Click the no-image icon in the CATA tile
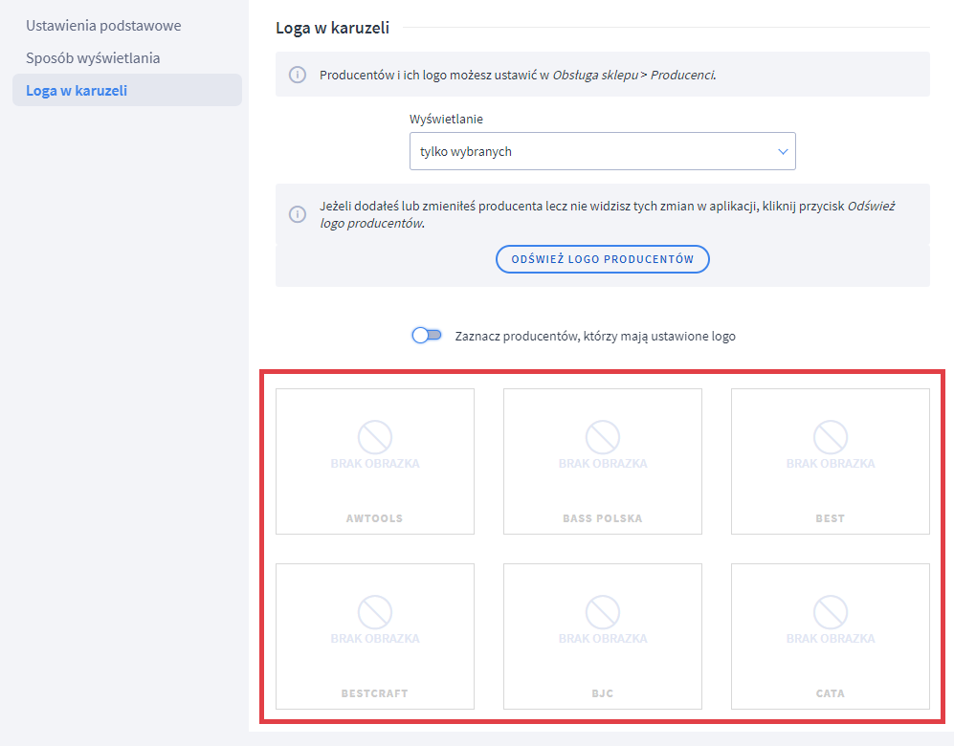Viewport: 954px width, 746px height. click(831, 612)
